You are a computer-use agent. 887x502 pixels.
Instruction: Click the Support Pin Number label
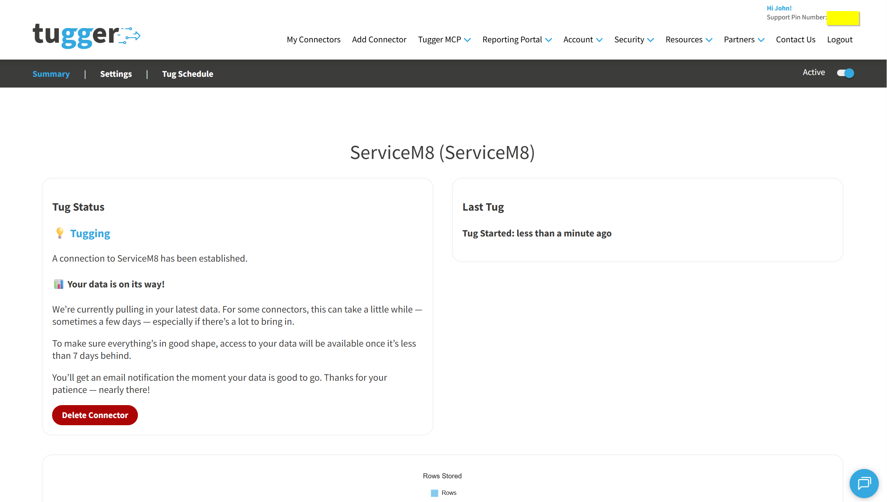coord(797,17)
